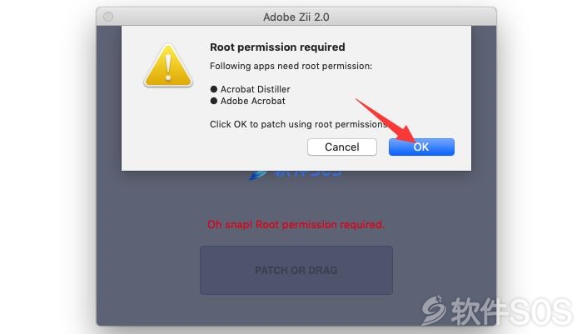Image resolution: width=582 pixels, height=334 pixels.
Task: Click the bullet beside Acrobat Distiller
Action: [x=213, y=89]
